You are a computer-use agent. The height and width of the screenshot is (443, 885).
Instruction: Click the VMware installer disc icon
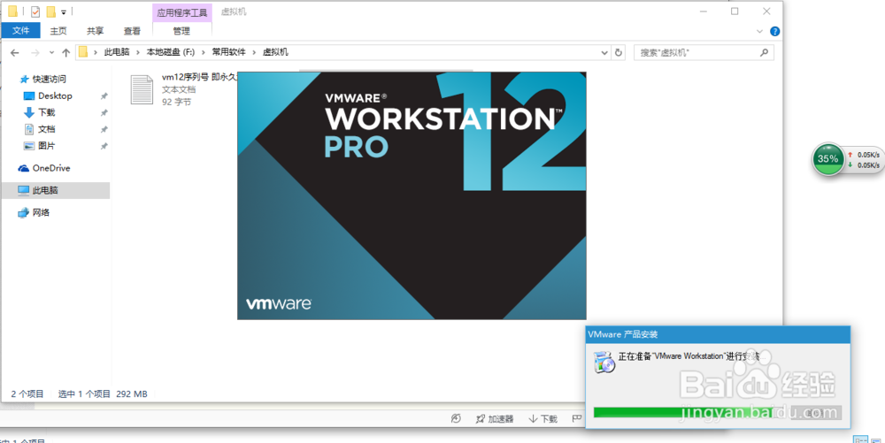tap(605, 362)
